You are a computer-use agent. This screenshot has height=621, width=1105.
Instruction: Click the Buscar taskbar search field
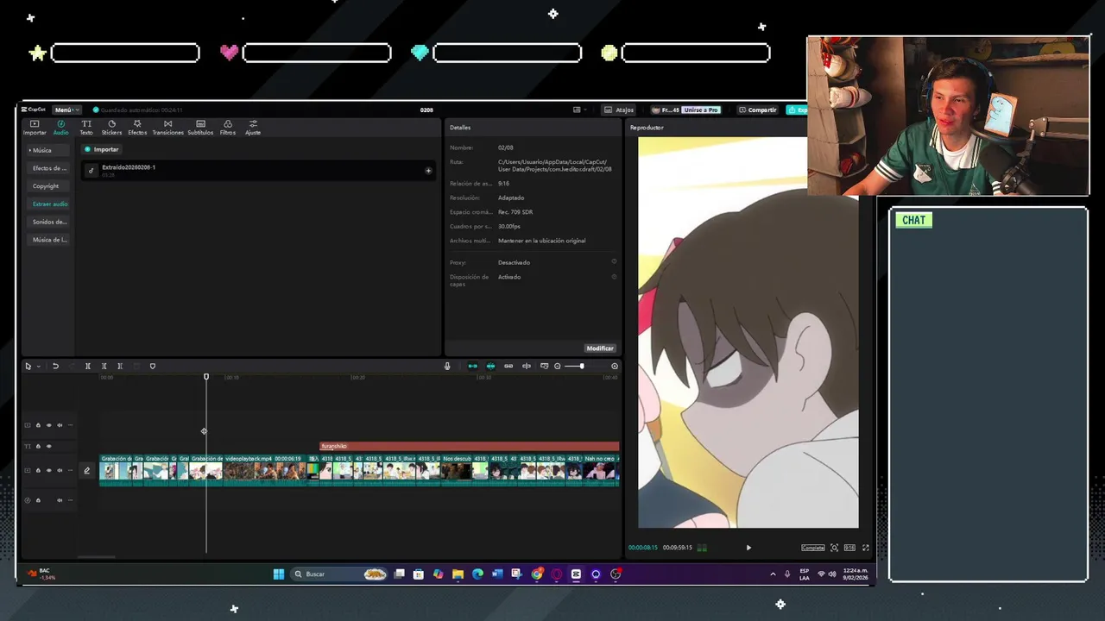click(338, 574)
